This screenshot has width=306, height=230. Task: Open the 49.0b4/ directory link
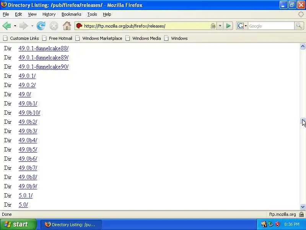[28, 140]
